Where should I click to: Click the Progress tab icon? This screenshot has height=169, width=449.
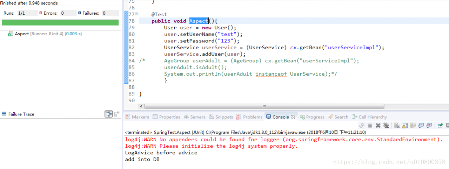(302, 117)
